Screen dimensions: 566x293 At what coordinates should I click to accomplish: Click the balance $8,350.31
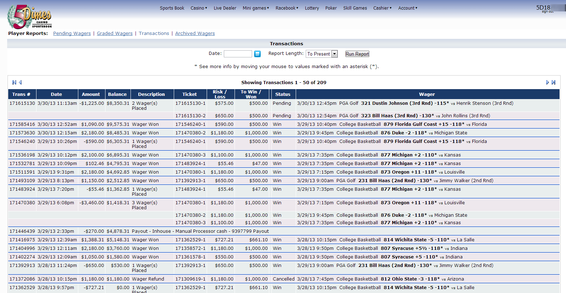point(118,103)
